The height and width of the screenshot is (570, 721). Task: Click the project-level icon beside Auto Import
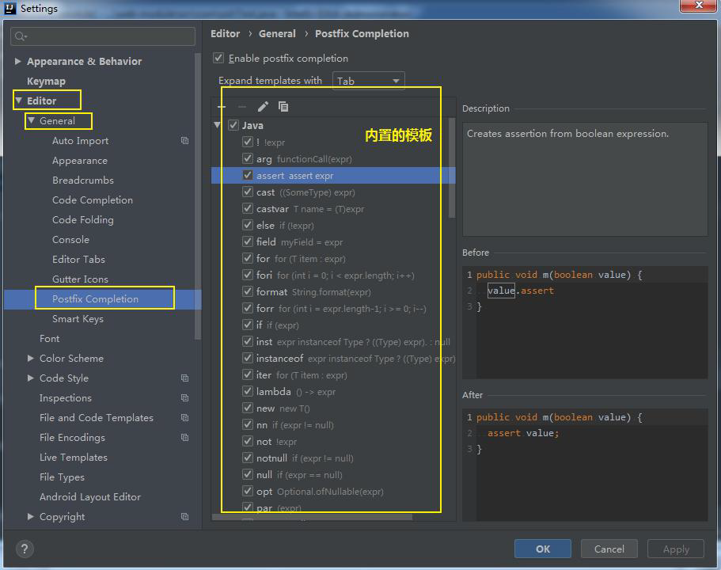(x=184, y=141)
